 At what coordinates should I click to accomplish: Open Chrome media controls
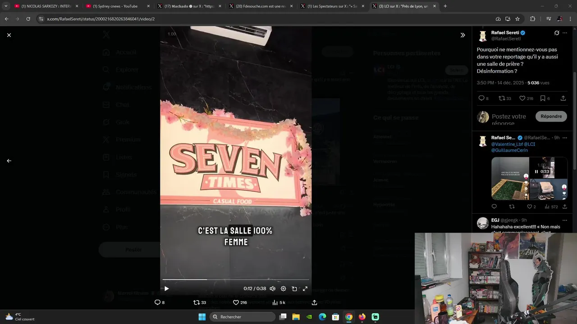(x=548, y=19)
